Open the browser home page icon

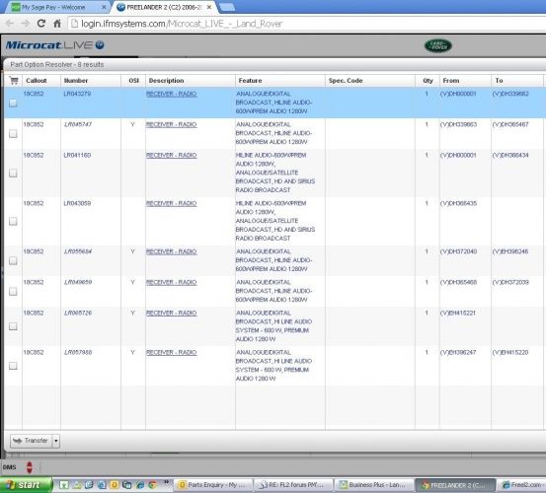click(x=57, y=24)
